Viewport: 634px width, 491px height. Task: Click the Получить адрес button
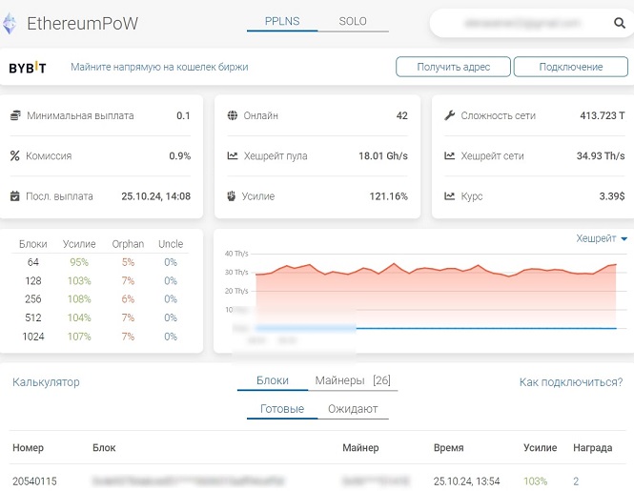pyautogui.click(x=453, y=67)
